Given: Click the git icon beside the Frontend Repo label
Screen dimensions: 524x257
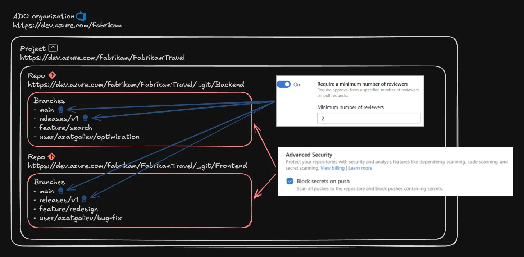Looking at the screenshot, I should (52, 157).
